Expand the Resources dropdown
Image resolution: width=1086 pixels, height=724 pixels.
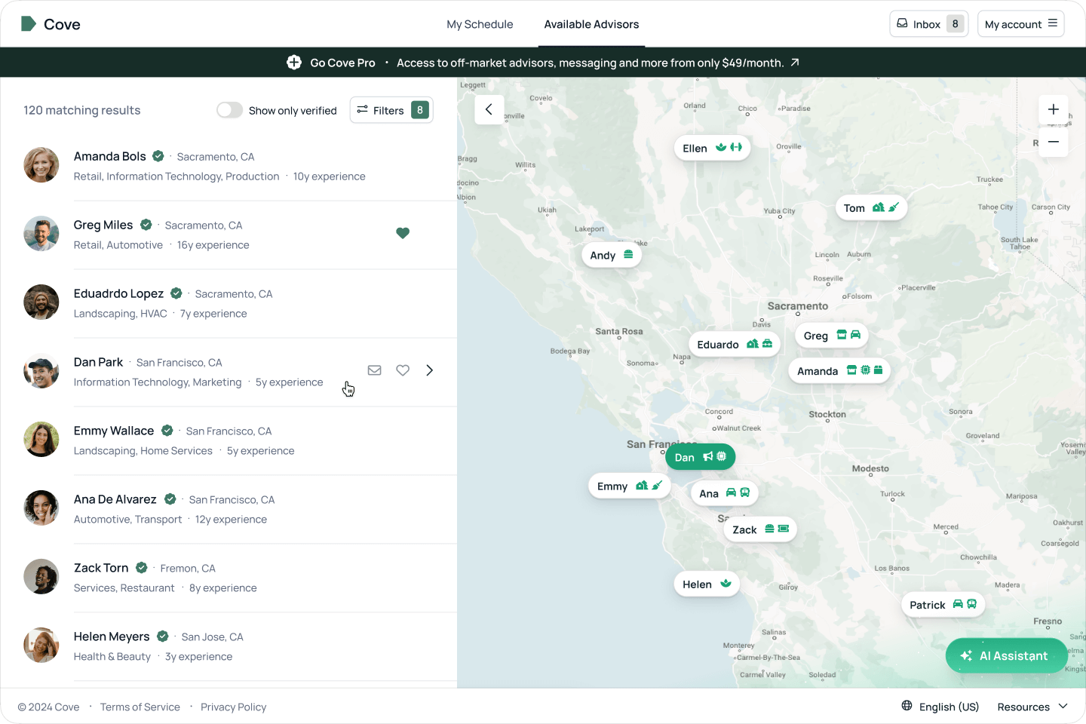(x=1032, y=707)
